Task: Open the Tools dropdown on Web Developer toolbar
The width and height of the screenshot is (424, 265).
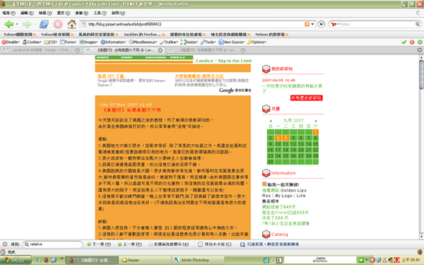Action: pos(208,42)
